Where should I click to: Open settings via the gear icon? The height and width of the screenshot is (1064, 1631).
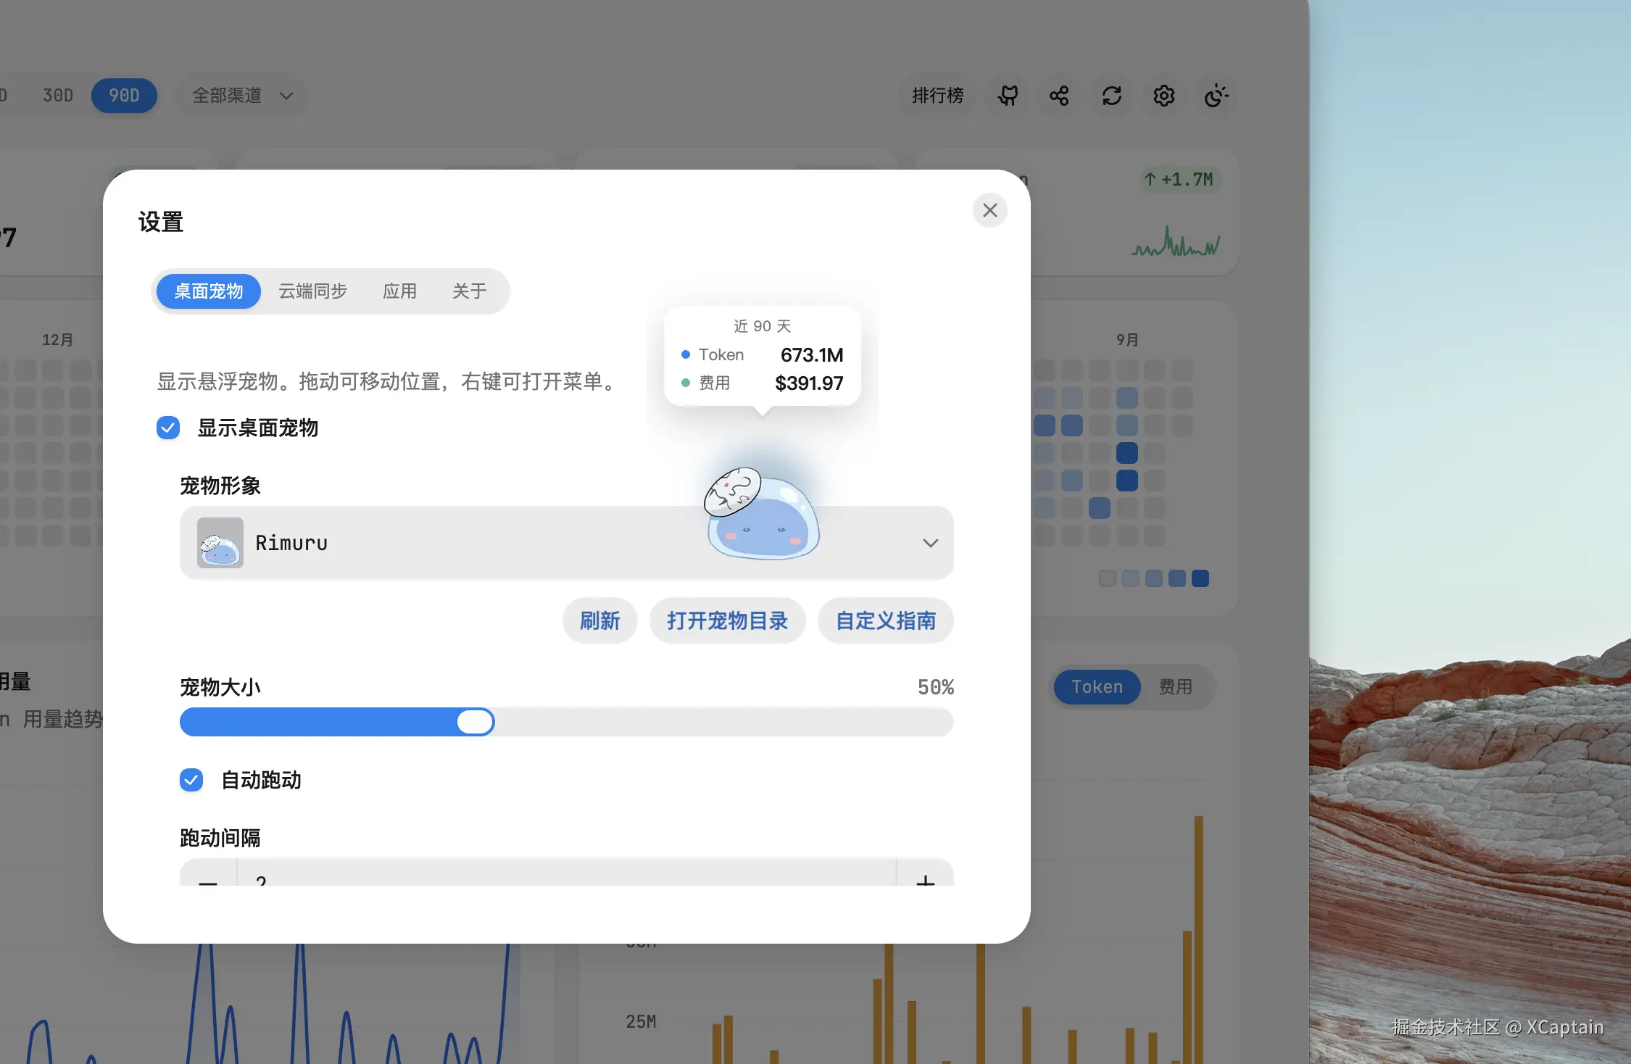coord(1164,96)
